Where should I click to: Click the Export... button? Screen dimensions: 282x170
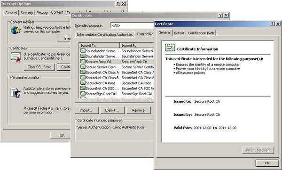click(112, 110)
